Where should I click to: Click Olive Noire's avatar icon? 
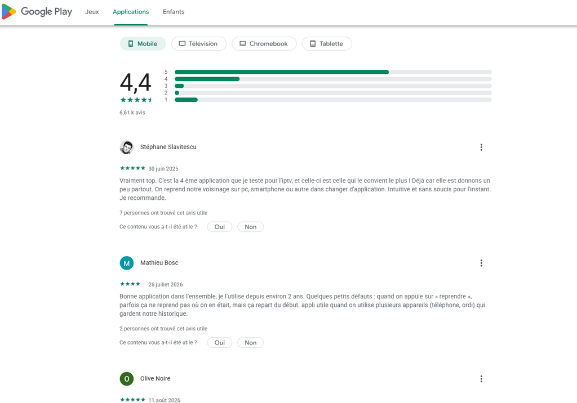click(127, 379)
